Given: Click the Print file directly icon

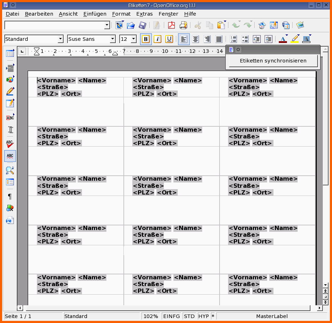Looking at the screenshot, I should point(183,25).
